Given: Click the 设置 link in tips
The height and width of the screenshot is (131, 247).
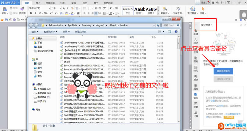Looking at the screenshot, I should [213, 101].
